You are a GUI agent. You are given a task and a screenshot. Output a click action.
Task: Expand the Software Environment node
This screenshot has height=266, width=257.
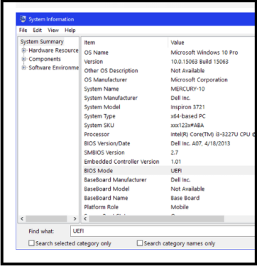(23, 67)
